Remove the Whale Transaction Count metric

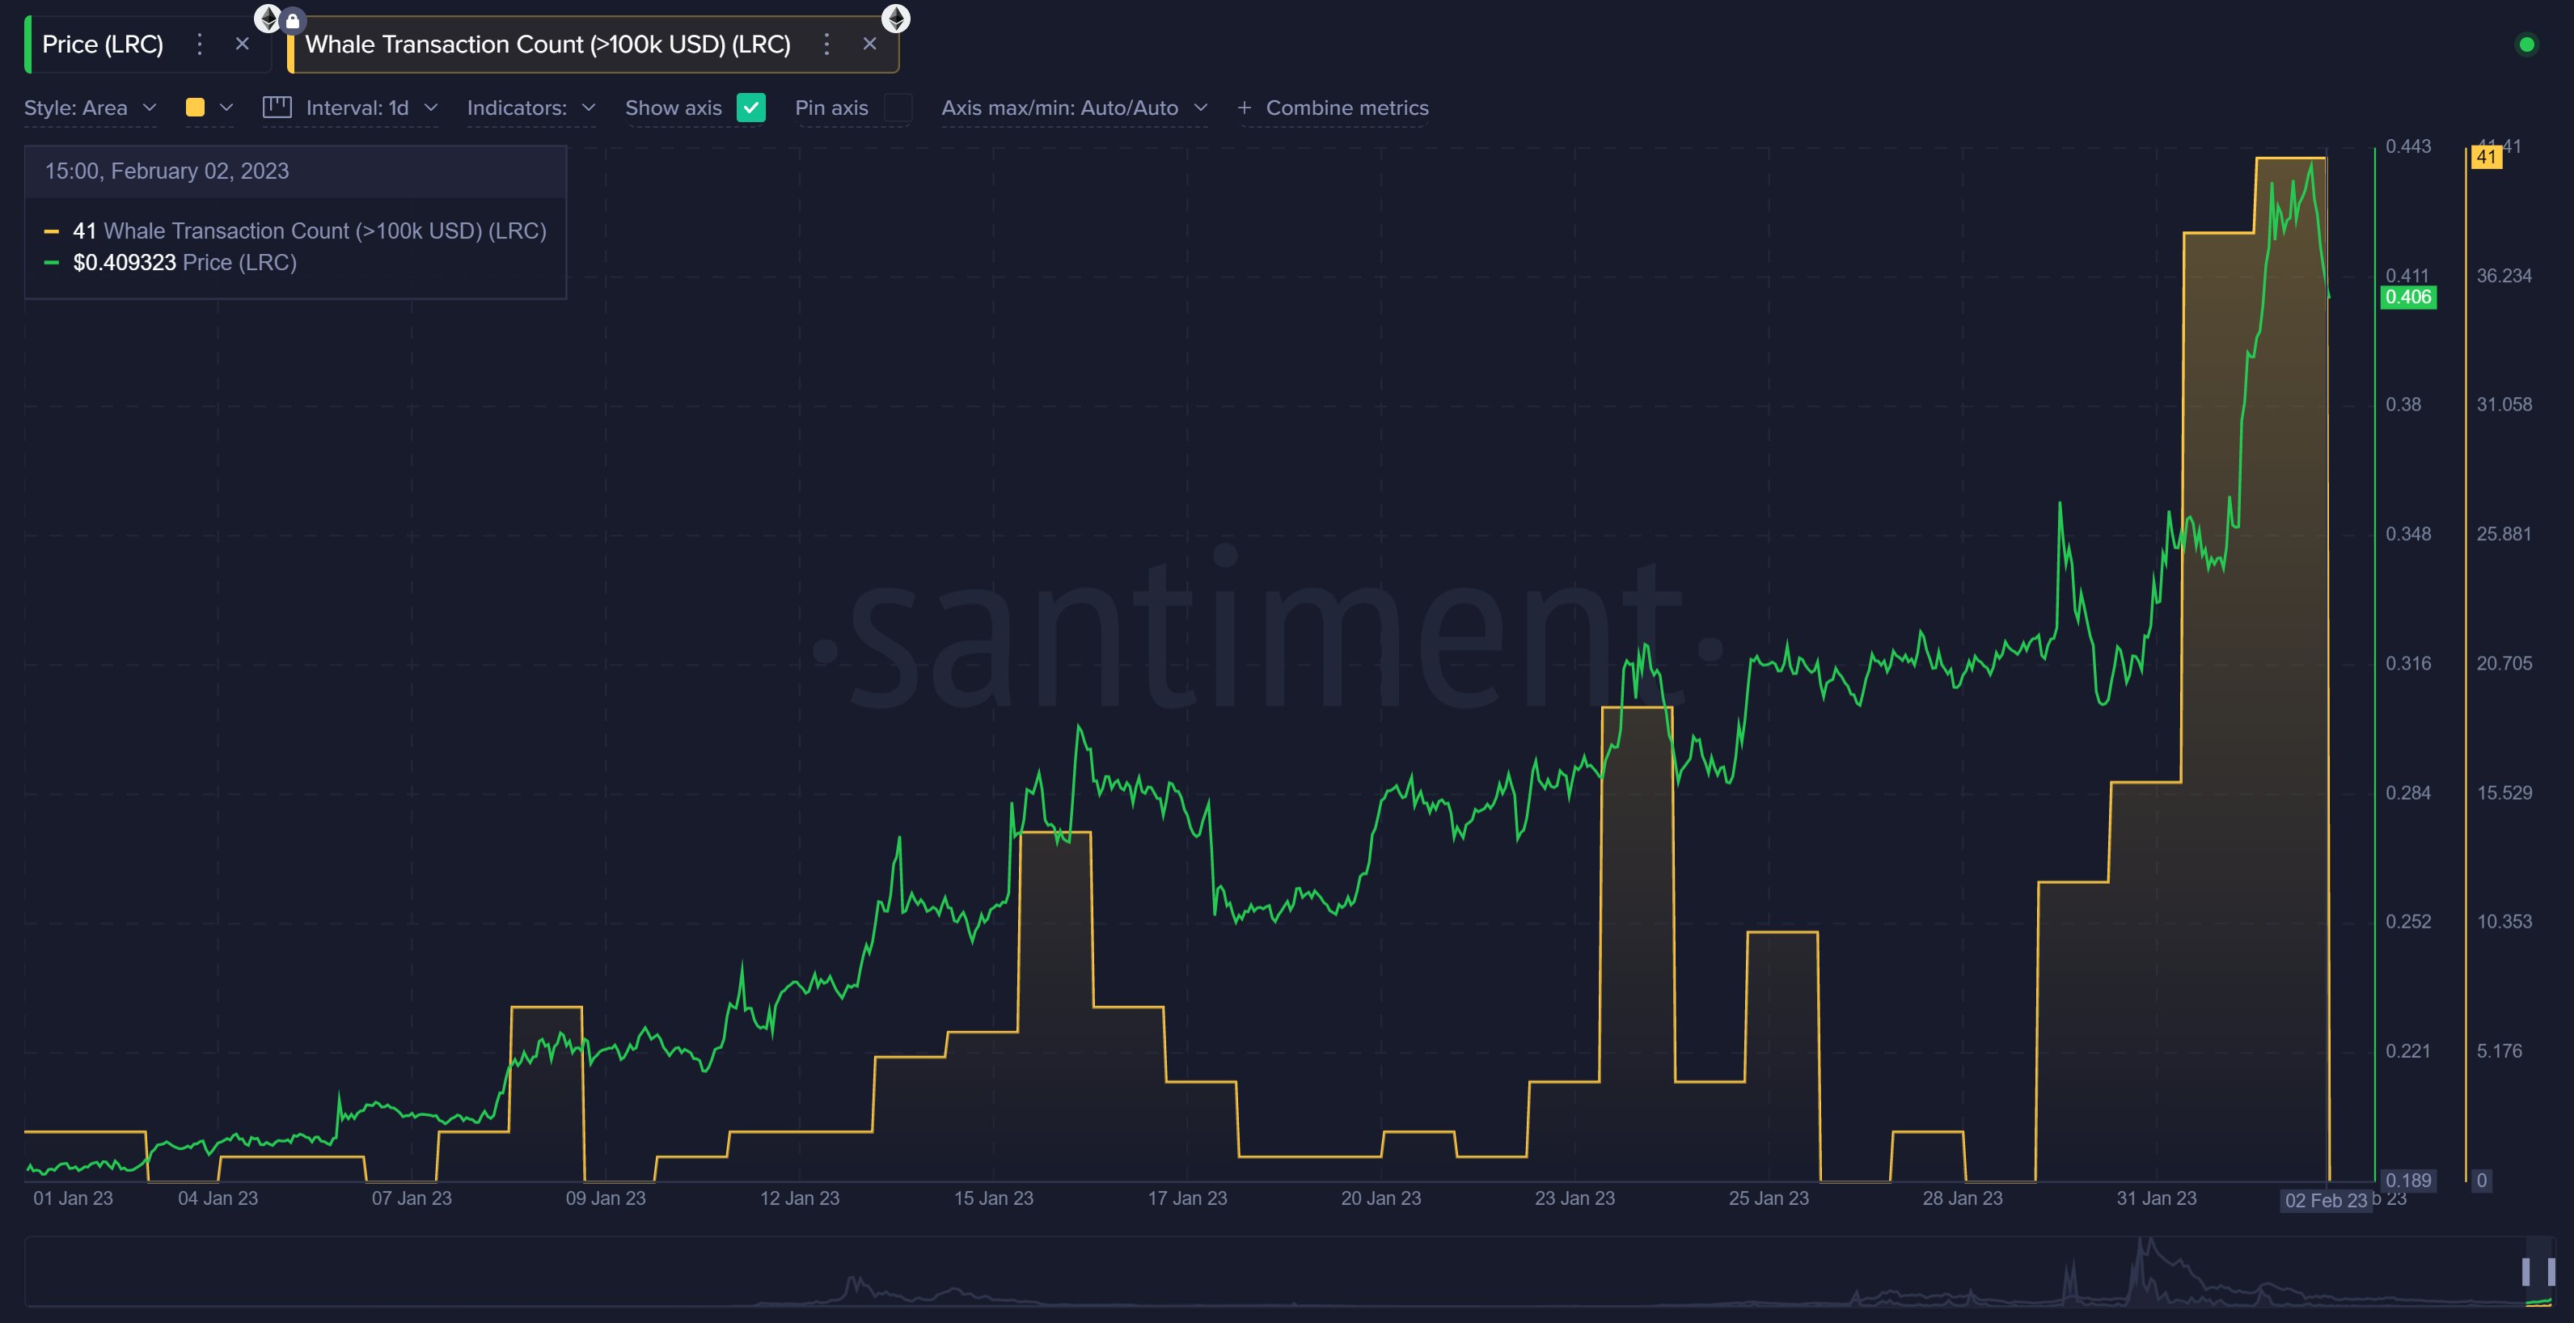tap(869, 44)
